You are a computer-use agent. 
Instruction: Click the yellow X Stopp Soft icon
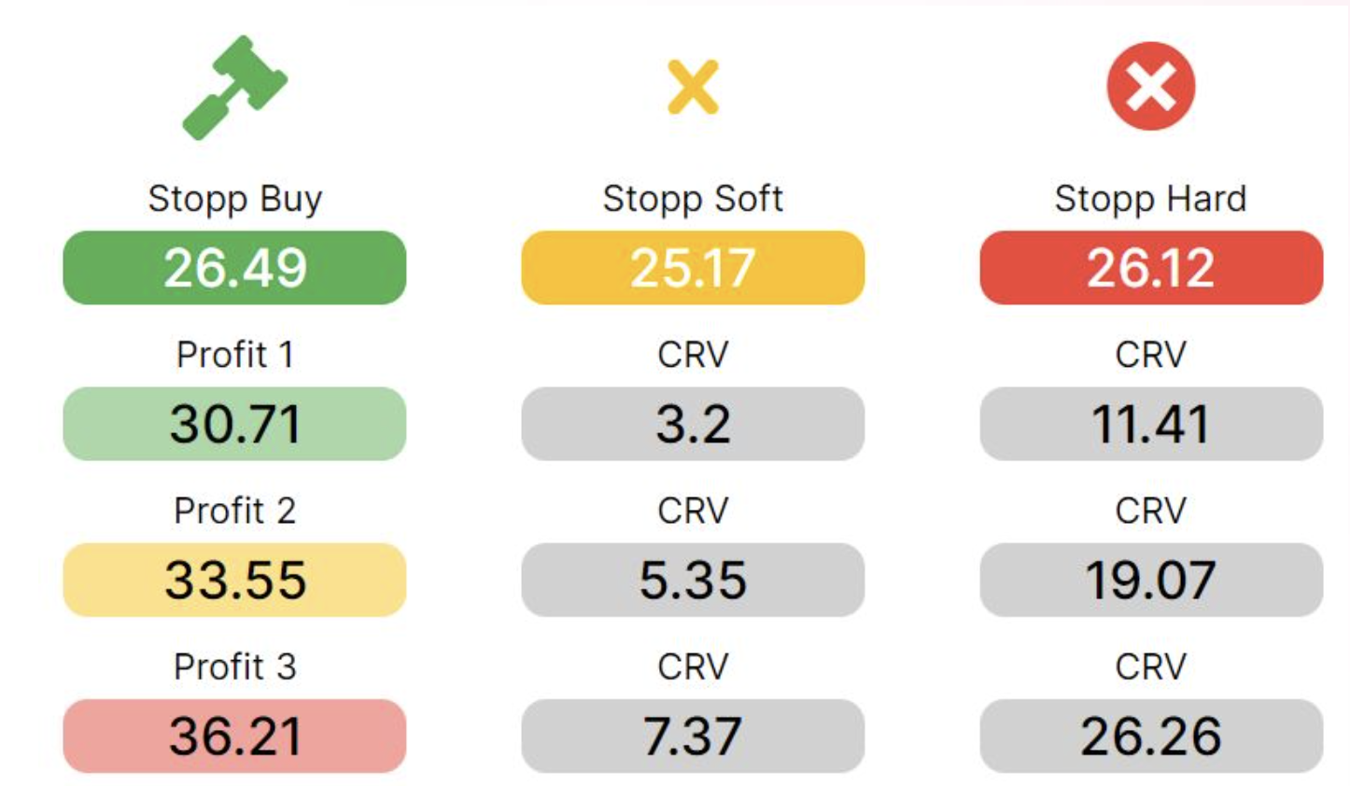coord(693,87)
